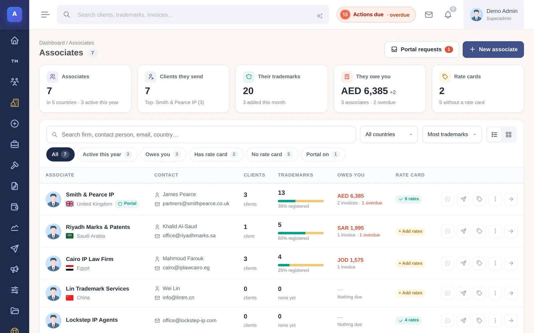Open the notifications bell icon
534x333 pixels.
[448, 15]
